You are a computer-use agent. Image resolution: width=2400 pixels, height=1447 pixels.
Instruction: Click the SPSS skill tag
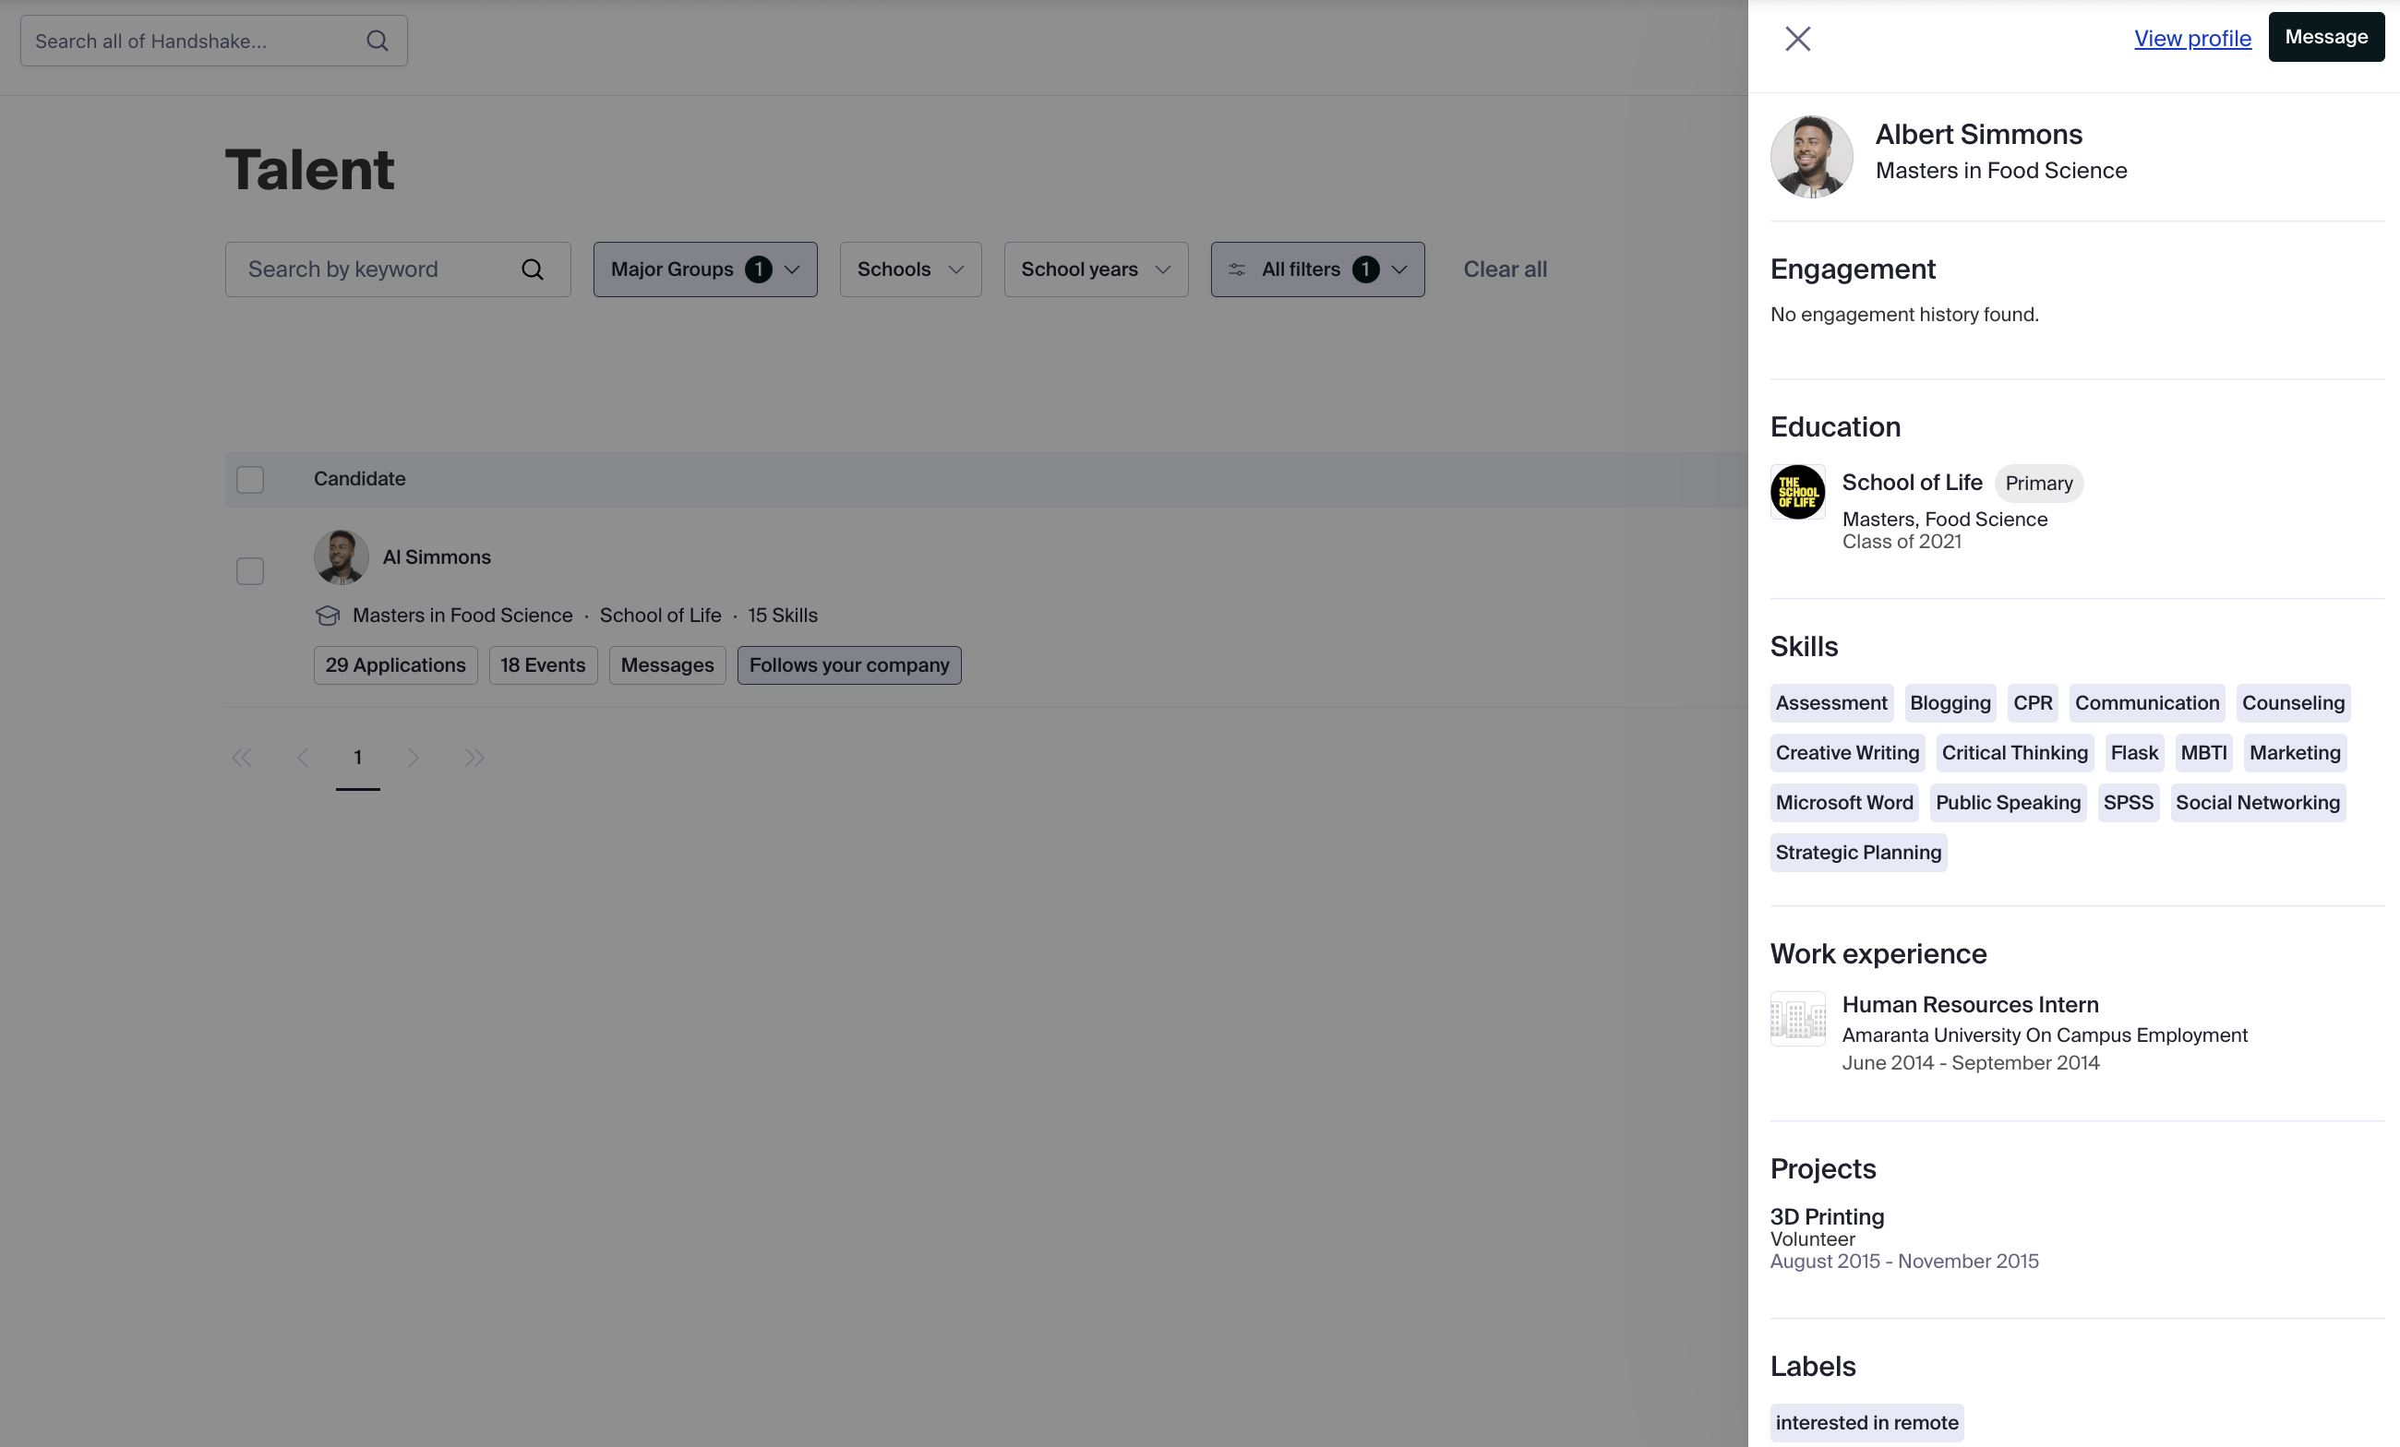coord(2129,802)
